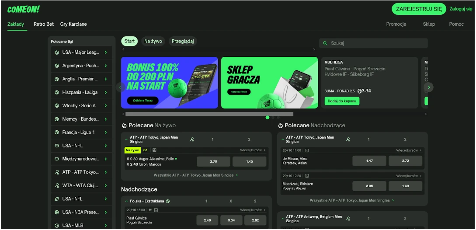Click soccer icon beside Niemcy - Bundesliga
This screenshot has height=230, width=476.
(x=56, y=119)
